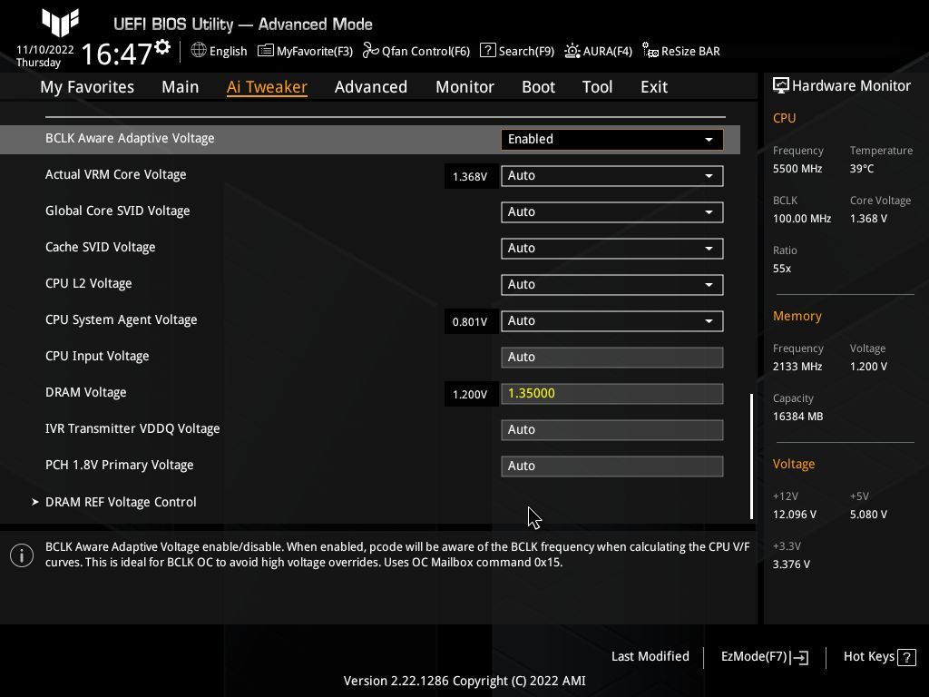Viewport: 929px width, 697px height.
Task: Open Last Modified settings log
Action: [x=650, y=657]
